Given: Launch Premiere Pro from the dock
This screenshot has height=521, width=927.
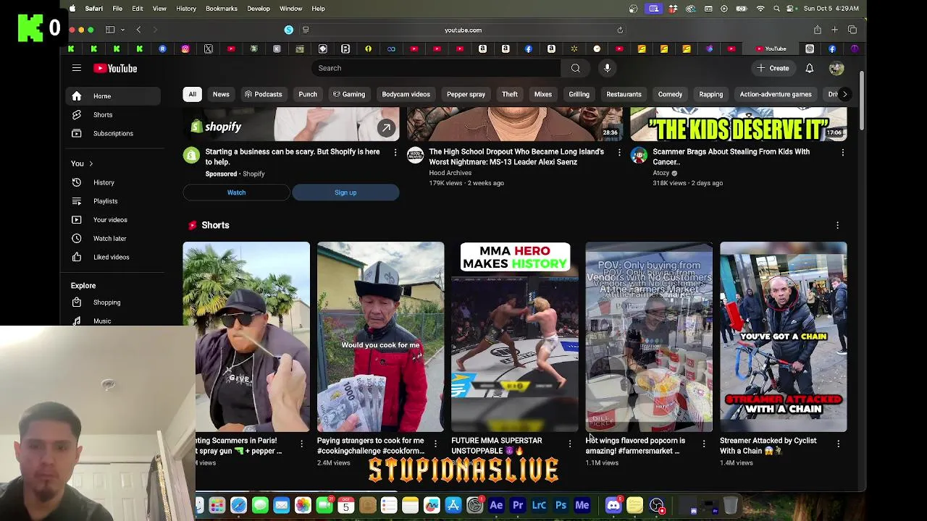Looking at the screenshot, I should coord(518,505).
